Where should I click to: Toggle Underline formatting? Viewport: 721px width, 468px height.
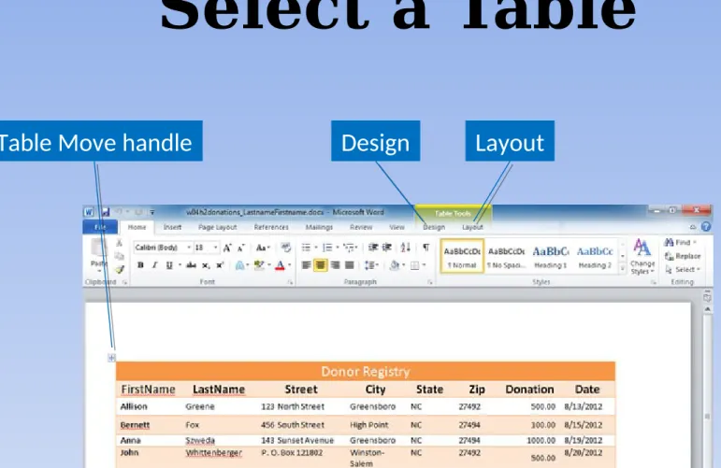[x=169, y=265]
